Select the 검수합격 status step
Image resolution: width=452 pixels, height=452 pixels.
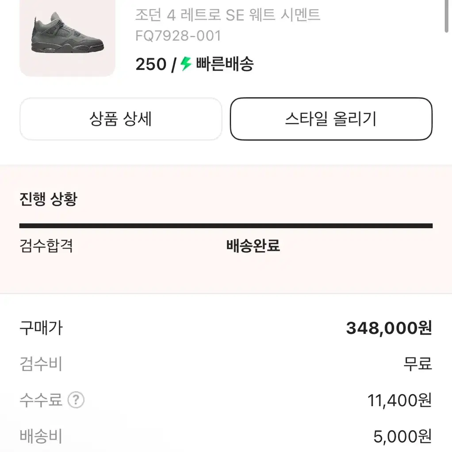[x=46, y=246]
